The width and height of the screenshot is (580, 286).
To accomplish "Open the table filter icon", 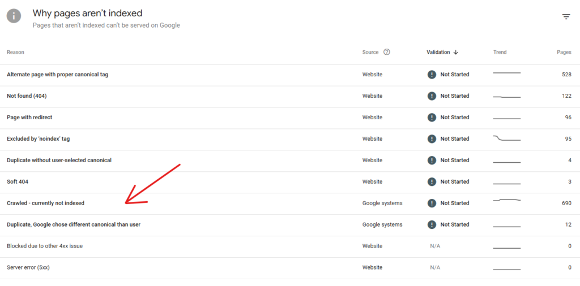I will pos(566,17).
